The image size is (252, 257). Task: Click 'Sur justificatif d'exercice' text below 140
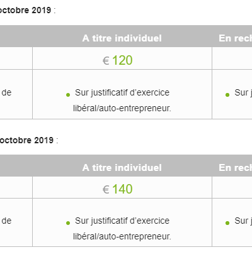tap(122, 221)
